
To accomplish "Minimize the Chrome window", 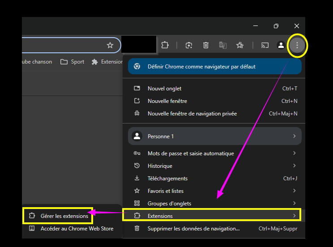I will point(256,26).
